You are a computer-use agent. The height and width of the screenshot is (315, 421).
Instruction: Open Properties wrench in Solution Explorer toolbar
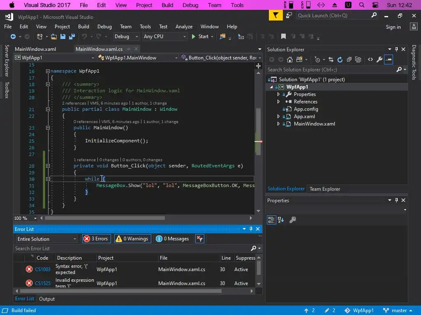[379, 59]
